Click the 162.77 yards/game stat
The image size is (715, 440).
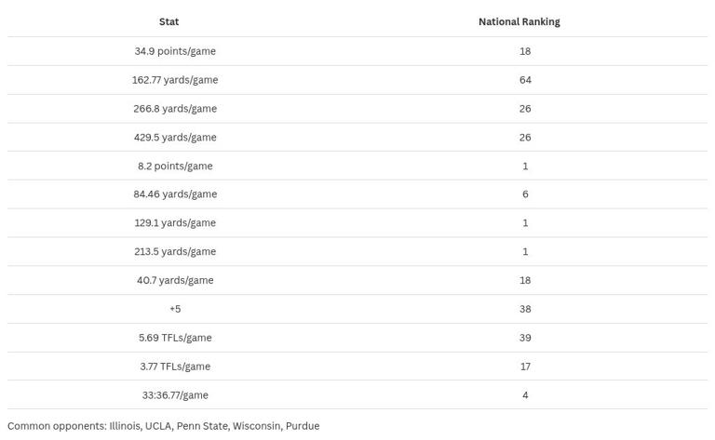point(175,80)
